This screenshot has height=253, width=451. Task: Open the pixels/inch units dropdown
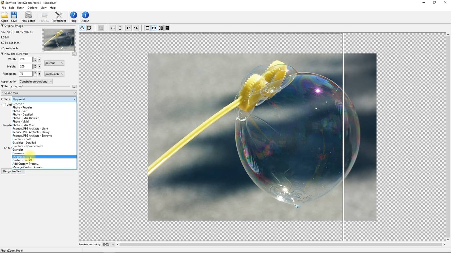click(x=54, y=74)
